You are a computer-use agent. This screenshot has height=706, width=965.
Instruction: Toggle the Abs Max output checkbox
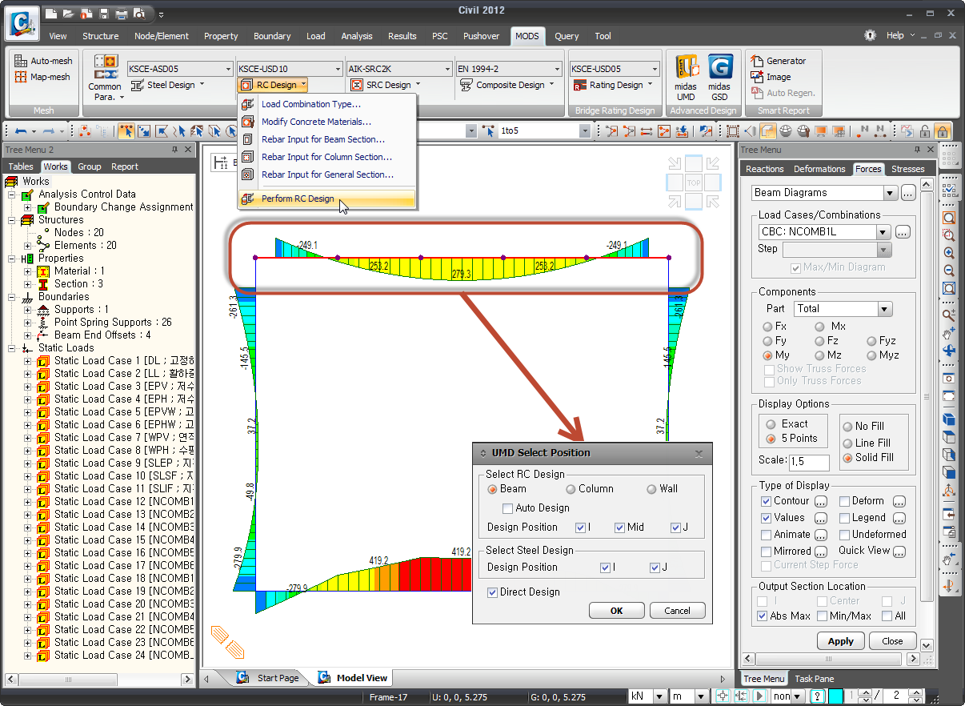(x=763, y=616)
